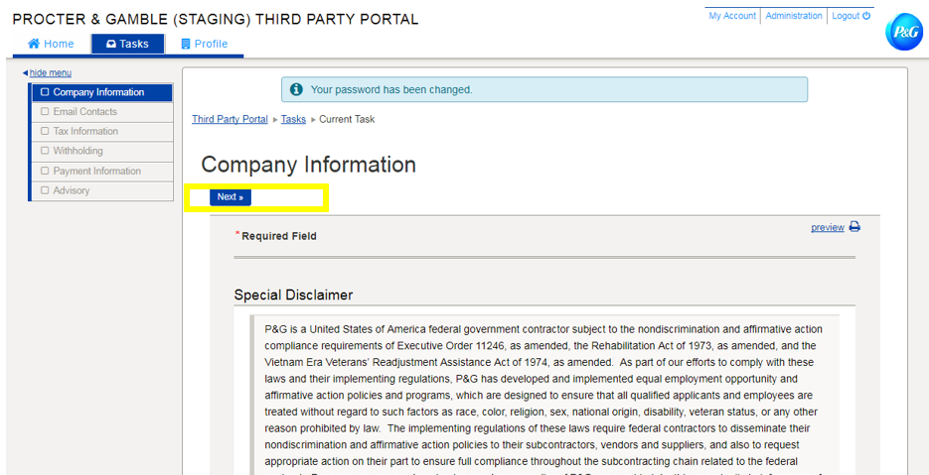Click the Tasks inbox icon
The image size is (929, 475).
coord(111,44)
